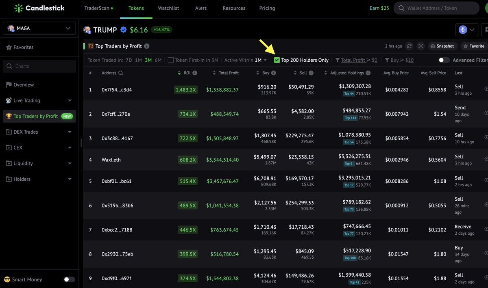The image size is (488, 288).
Task: Click the Snapshot button
Action: click(x=442, y=46)
